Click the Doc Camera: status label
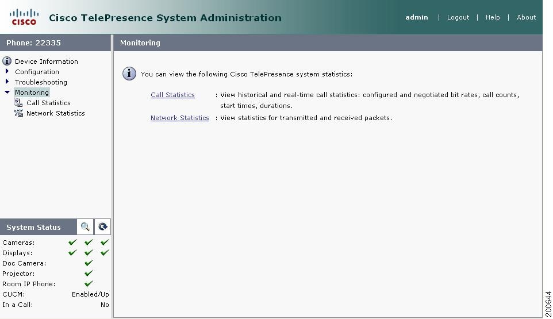 [x=24, y=263]
